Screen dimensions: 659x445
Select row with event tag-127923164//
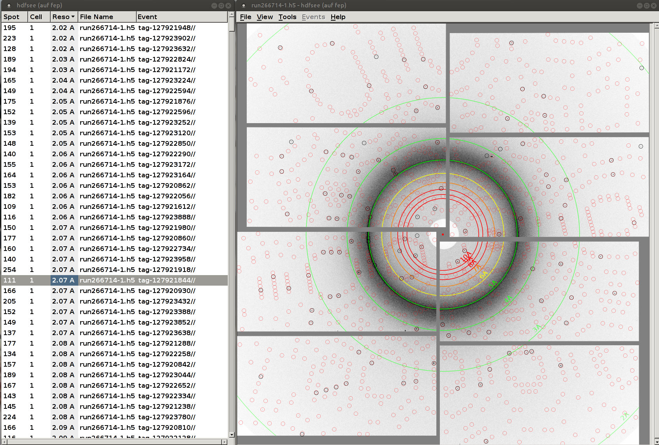[x=115, y=175]
